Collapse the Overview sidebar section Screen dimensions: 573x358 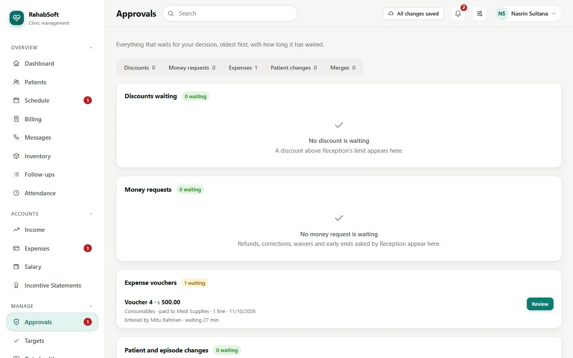click(91, 48)
